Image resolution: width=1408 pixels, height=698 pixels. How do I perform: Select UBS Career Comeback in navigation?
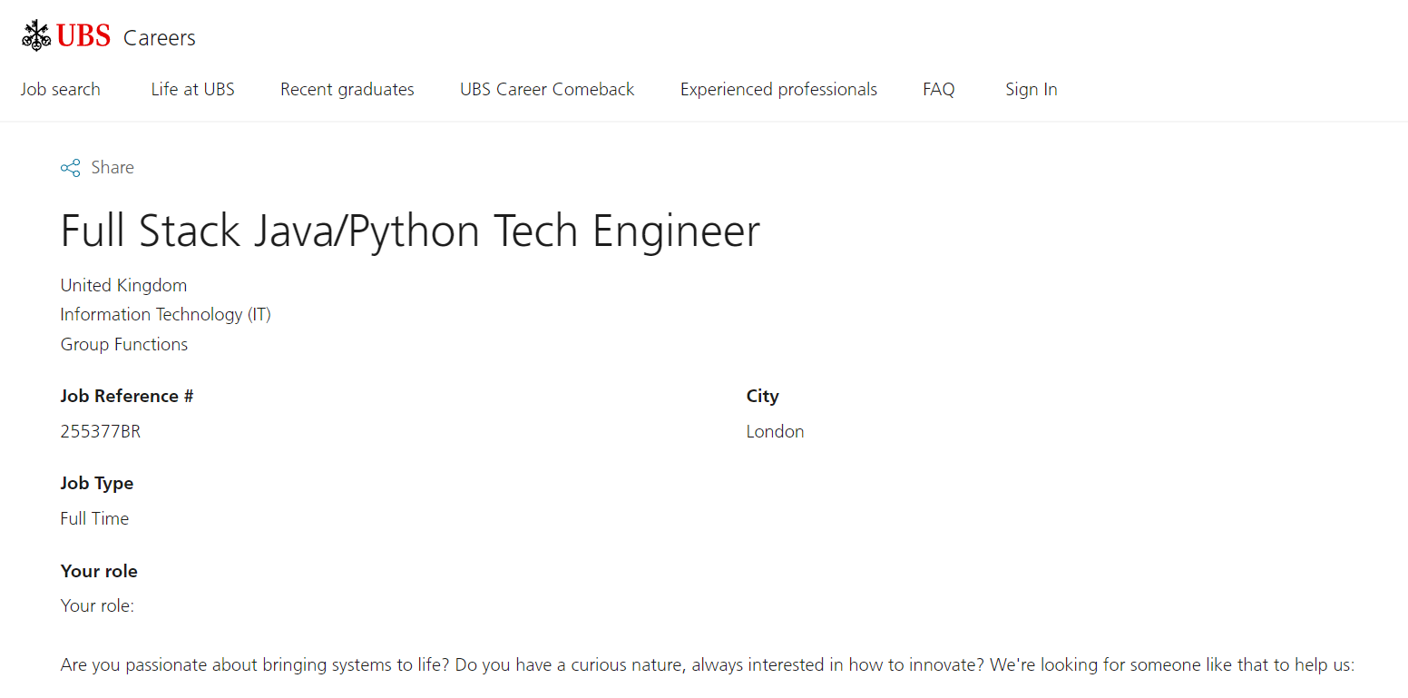(x=547, y=90)
